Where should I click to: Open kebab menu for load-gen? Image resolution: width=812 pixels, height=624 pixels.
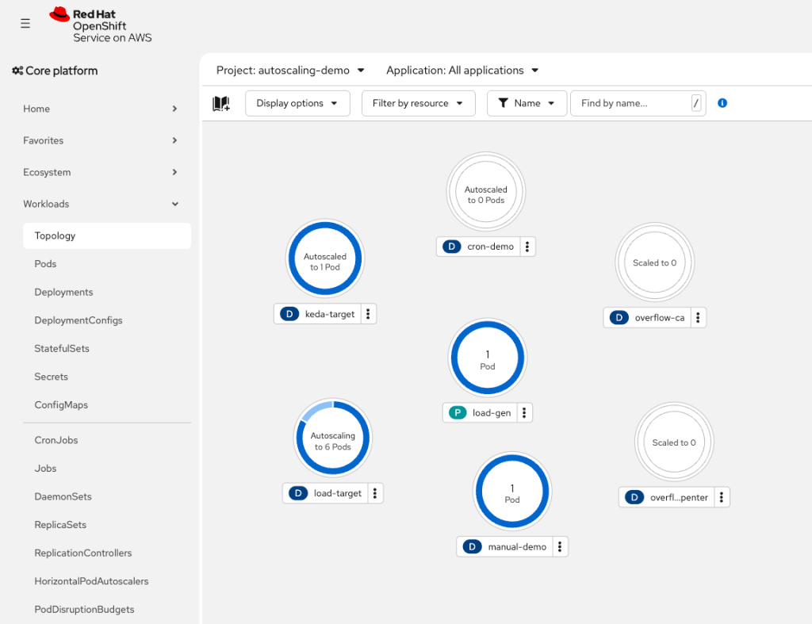click(524, 413)
